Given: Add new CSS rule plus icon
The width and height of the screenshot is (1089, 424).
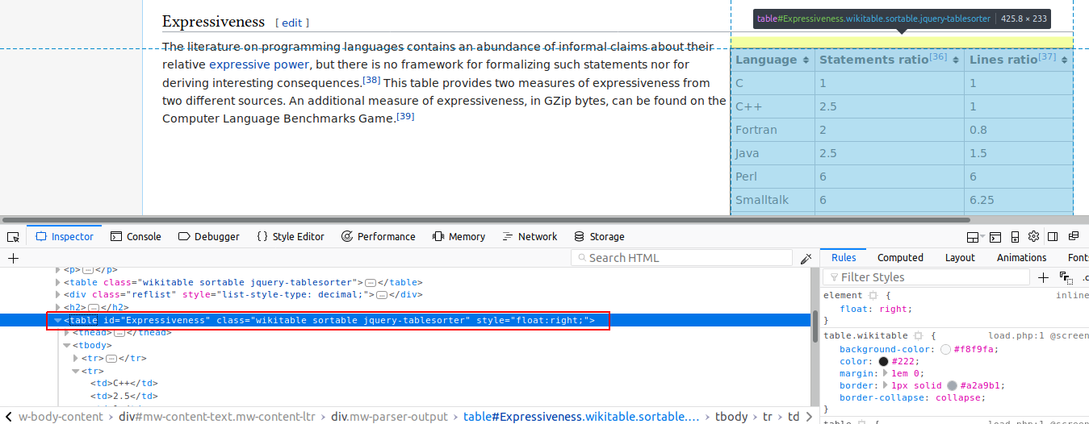Looking at the screenshot, I should tap(1043, 277).
